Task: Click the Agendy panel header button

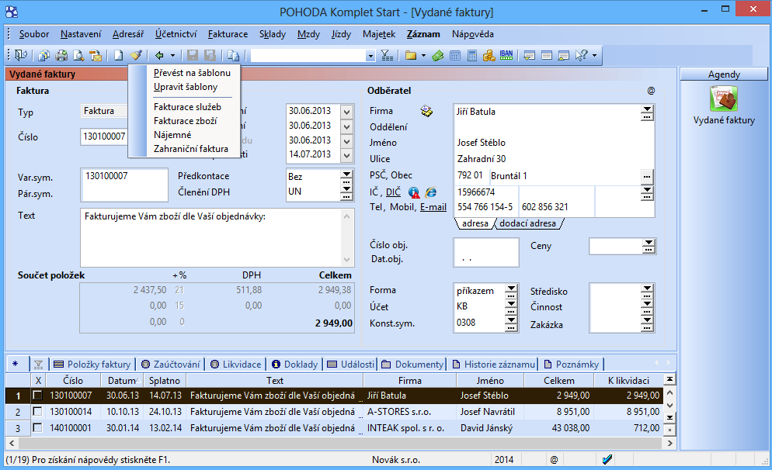Action: tap(724, 74)
